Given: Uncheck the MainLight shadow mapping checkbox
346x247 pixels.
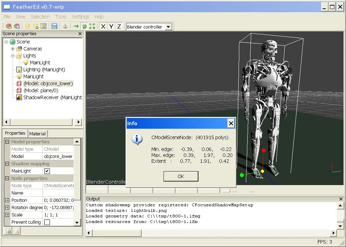Looking at the screenshot, I should pyautogui.click(x=47, y=171).
